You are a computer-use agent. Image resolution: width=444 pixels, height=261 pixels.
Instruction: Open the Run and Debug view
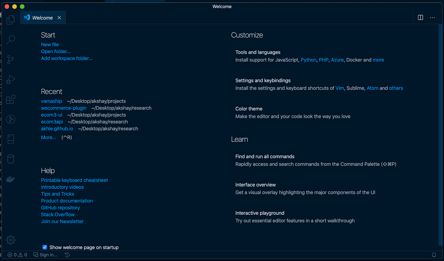coord(10,79)
